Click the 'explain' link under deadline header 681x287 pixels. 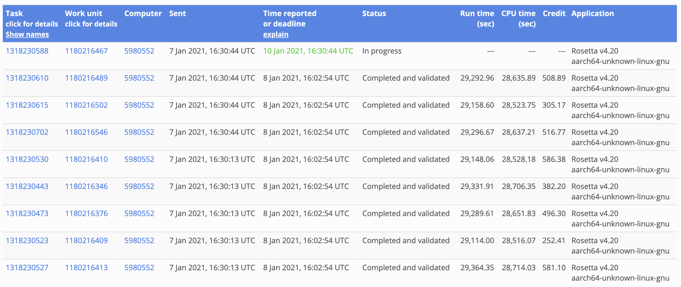(x=275, y=34)
